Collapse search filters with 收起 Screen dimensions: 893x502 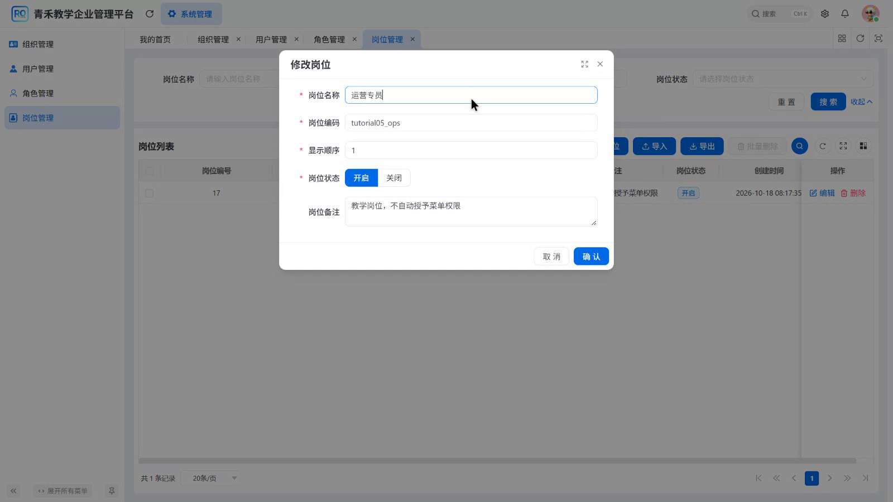pyautogui.click(x=861, y=102)
